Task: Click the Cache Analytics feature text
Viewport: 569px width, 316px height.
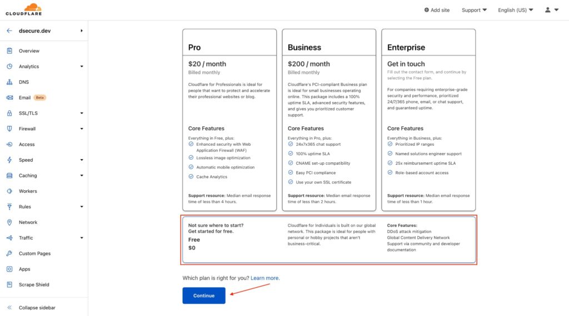Action: click(212, 177)
